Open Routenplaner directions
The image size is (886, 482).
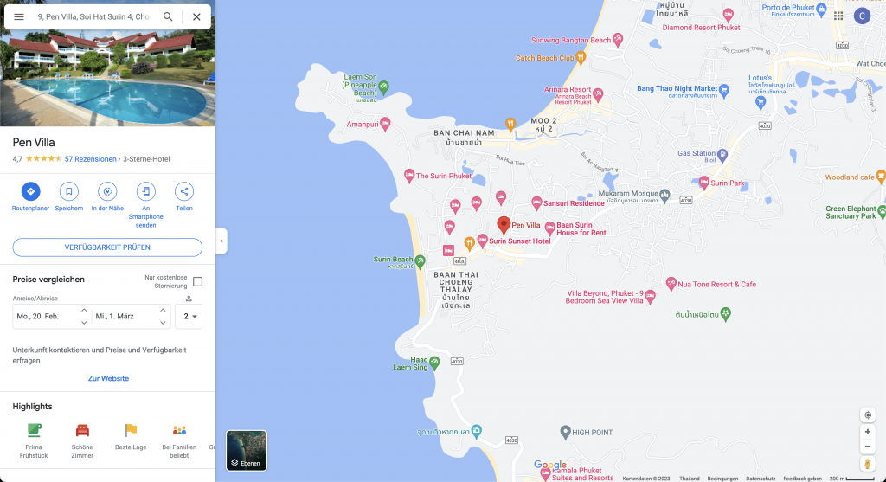coord(30,191)
